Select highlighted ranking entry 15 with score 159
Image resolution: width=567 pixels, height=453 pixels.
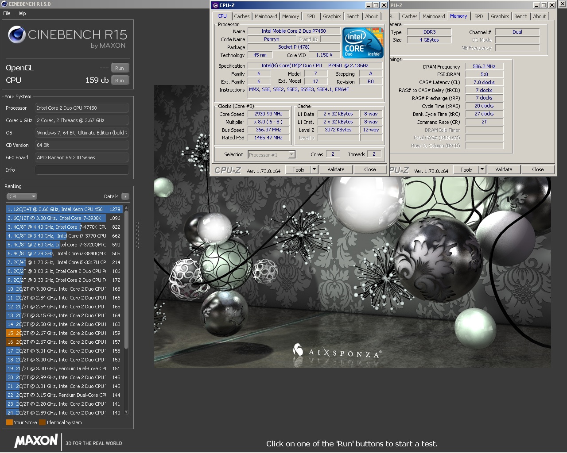coord(64,333)
